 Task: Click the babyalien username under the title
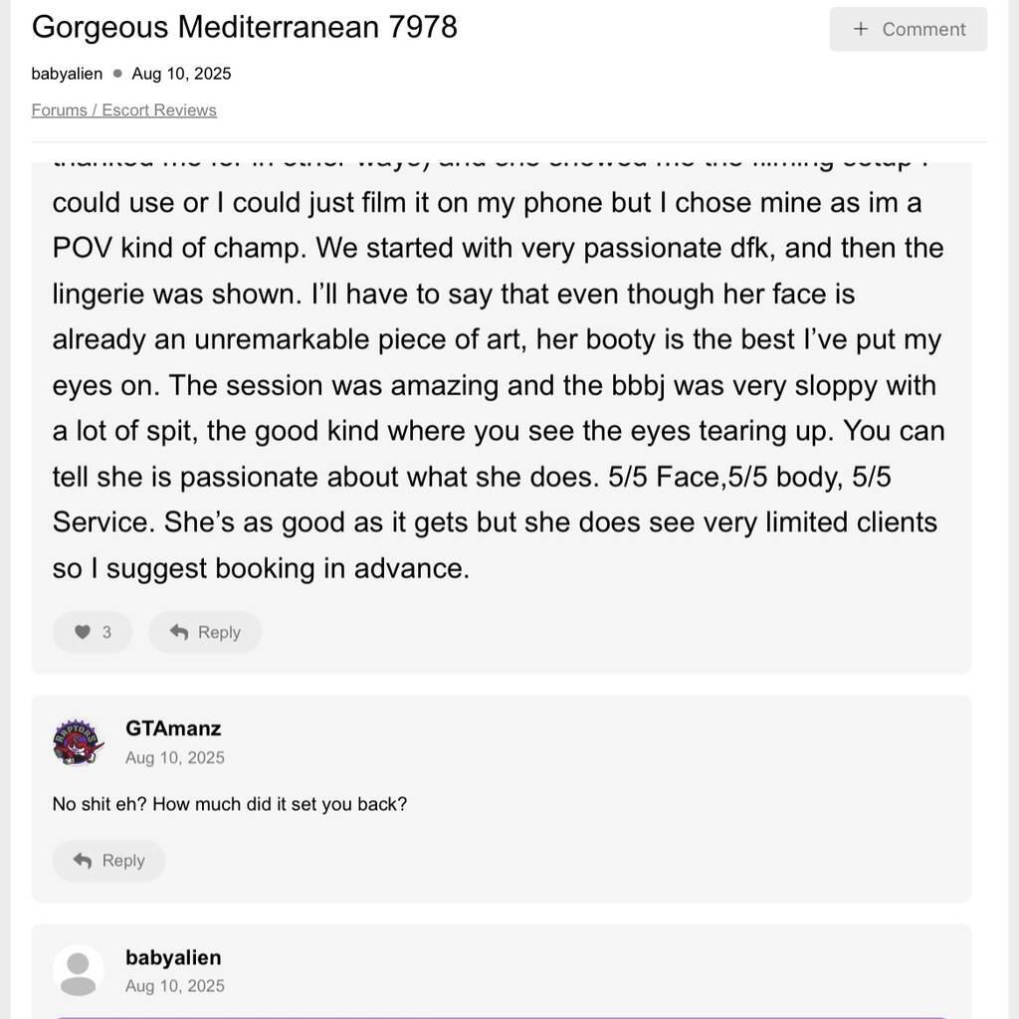coord(66,73)
